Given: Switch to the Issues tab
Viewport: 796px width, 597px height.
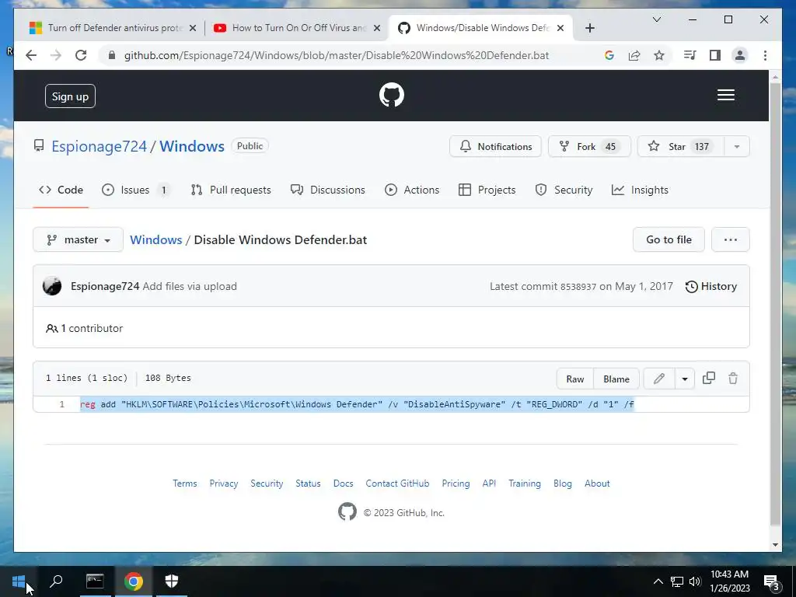Looking at the screenshot, I should [x=135, y=190].
